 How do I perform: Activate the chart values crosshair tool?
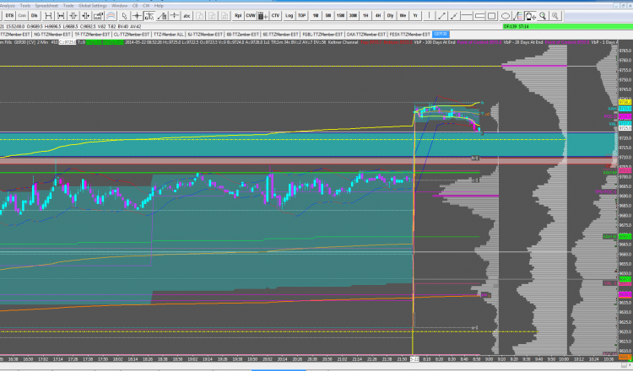[x=149, y=16]
